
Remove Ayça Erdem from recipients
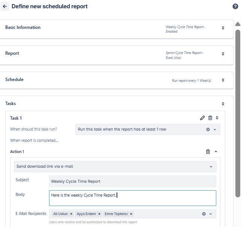(x=99, y=214)
